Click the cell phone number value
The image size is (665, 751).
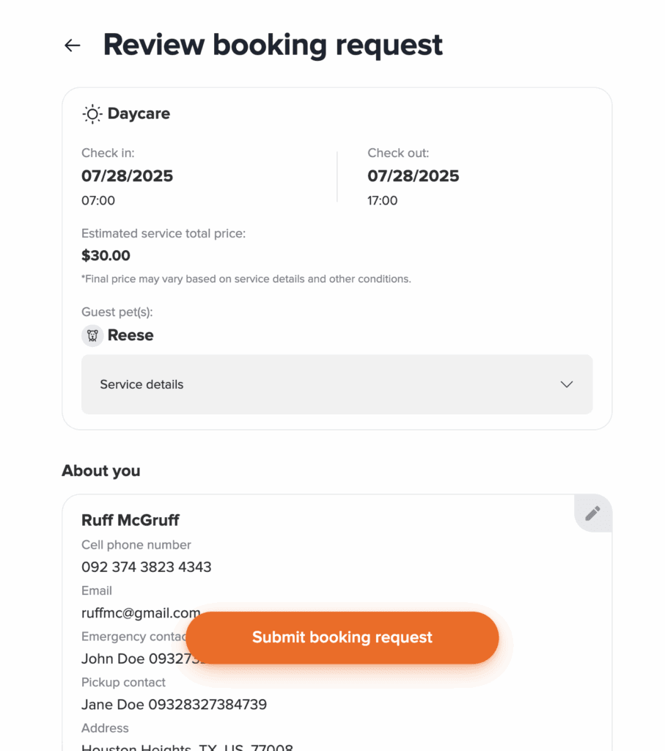pos(146,567)
